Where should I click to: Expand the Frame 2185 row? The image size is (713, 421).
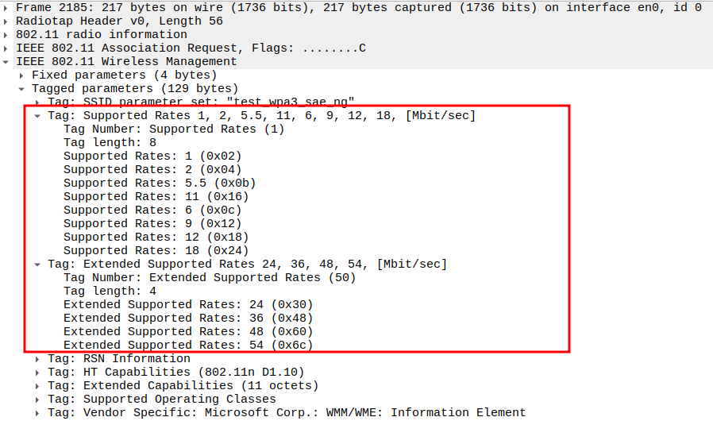[x=7, y=8]
